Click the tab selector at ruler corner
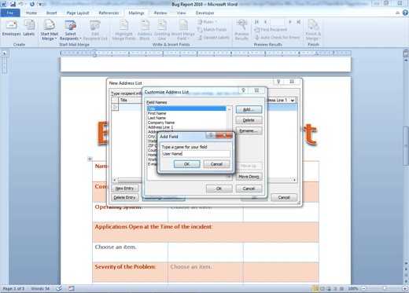This screenshot has height=293, width=409. [x=5, y=53]
